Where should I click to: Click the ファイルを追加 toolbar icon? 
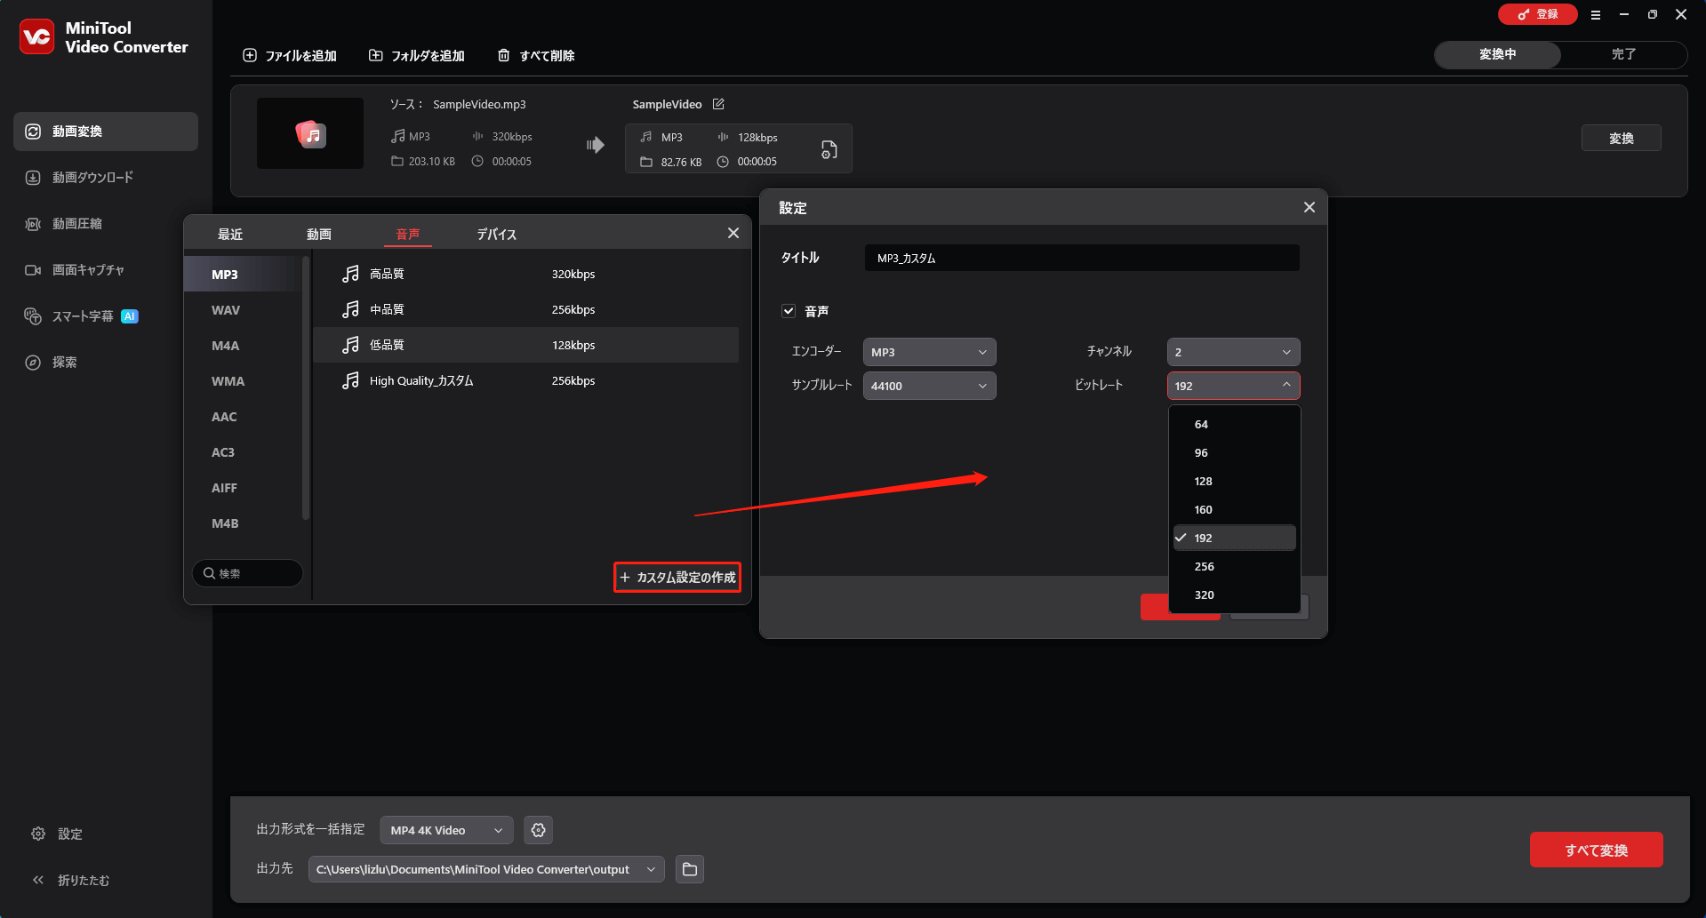(x=250, y=55)
